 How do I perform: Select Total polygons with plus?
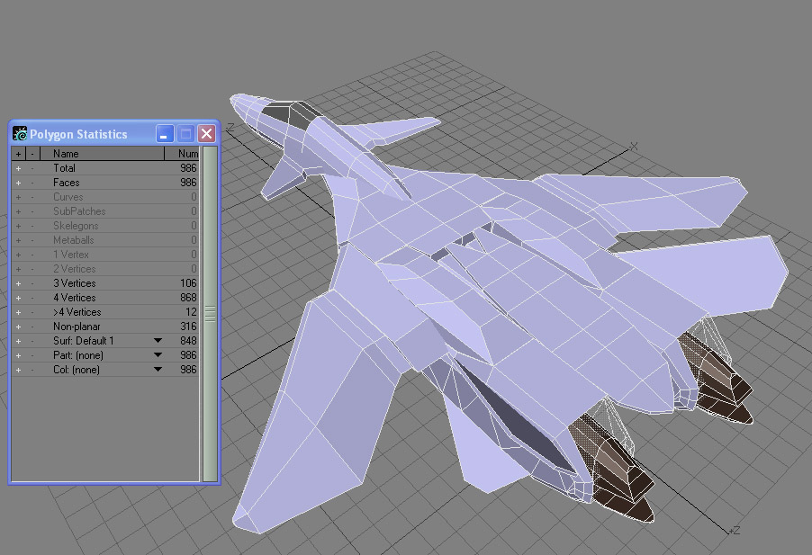point(18,168)
